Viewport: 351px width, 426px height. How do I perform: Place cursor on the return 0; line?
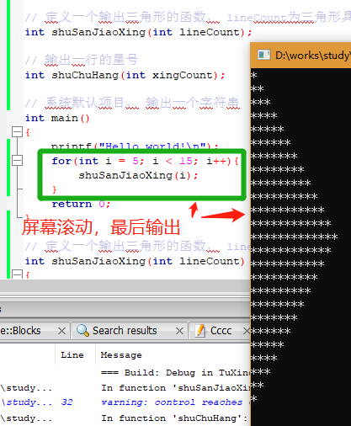pyautogui.click(x=81, y=204)
